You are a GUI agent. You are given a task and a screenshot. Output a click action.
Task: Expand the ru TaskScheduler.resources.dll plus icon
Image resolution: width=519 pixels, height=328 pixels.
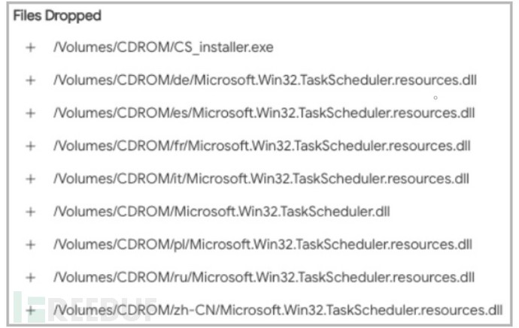pyautogui.click(x=31, y=278)
